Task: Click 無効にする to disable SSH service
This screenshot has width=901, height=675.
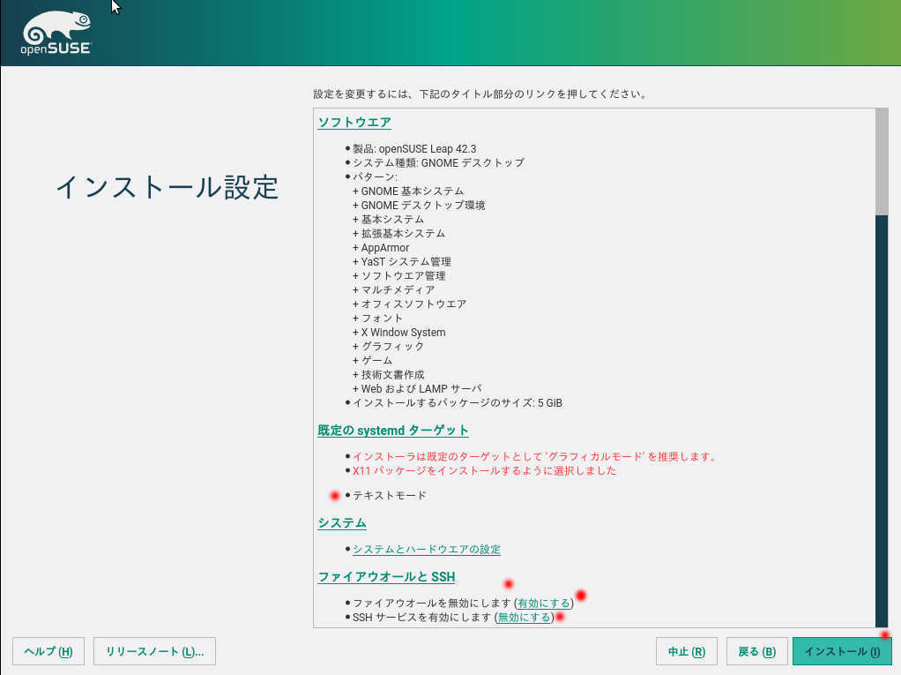Action: coord(524,617)
